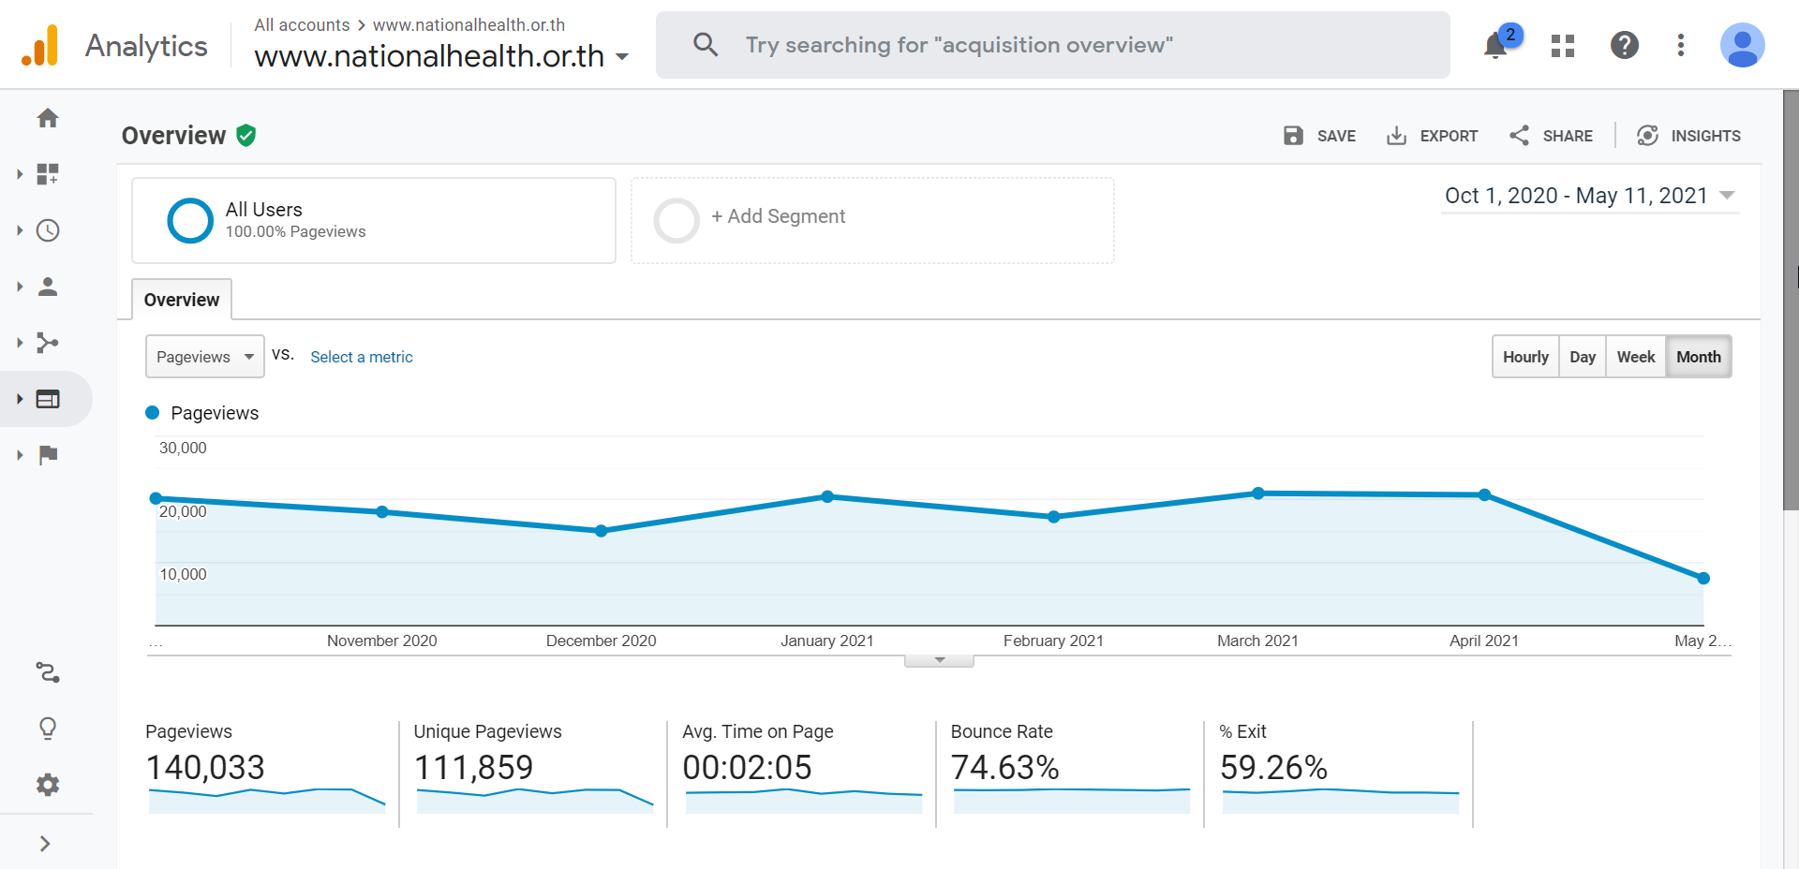The height and width of the screenshot is (869, 1799).
Task: Open Realtime clock icon in sidebar
Action: [x=48, y=230]
